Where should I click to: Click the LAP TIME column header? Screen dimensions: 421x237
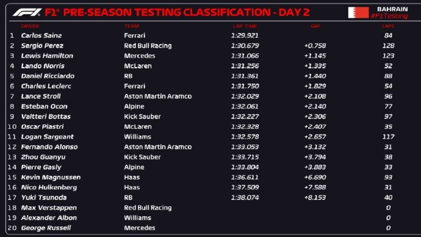pyautogui.click(x=245, y=26)
